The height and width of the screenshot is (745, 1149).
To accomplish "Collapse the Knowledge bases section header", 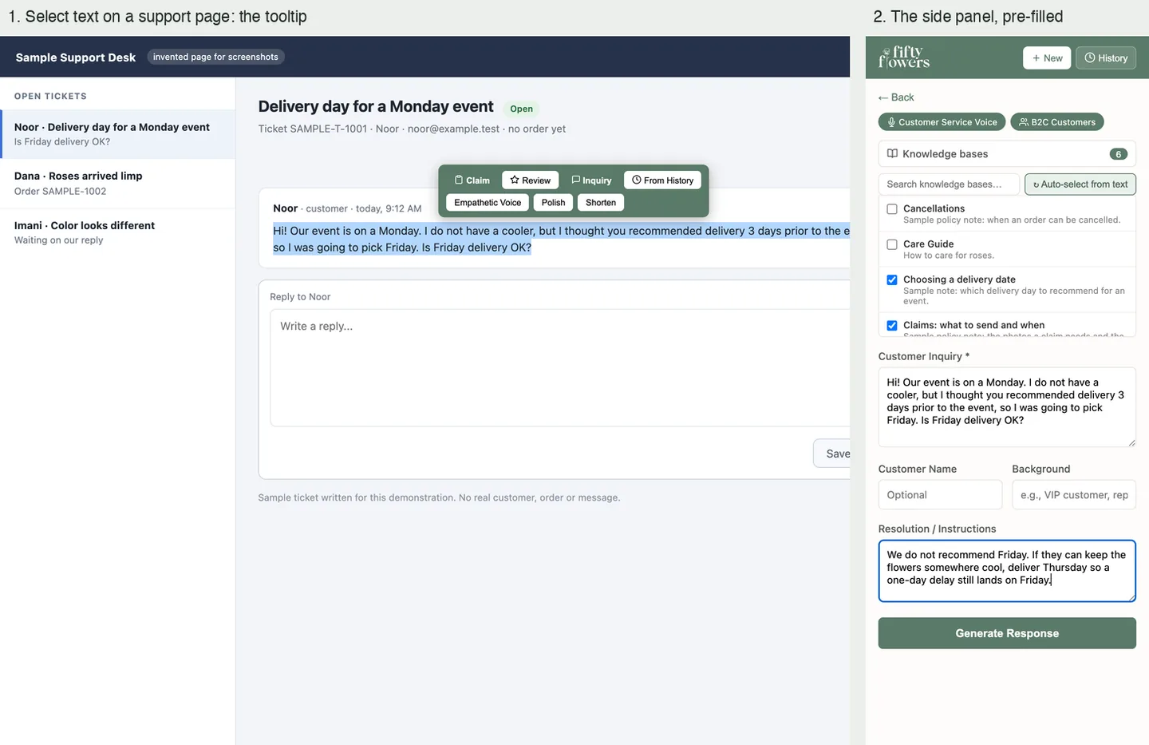I will [1007, 154].
